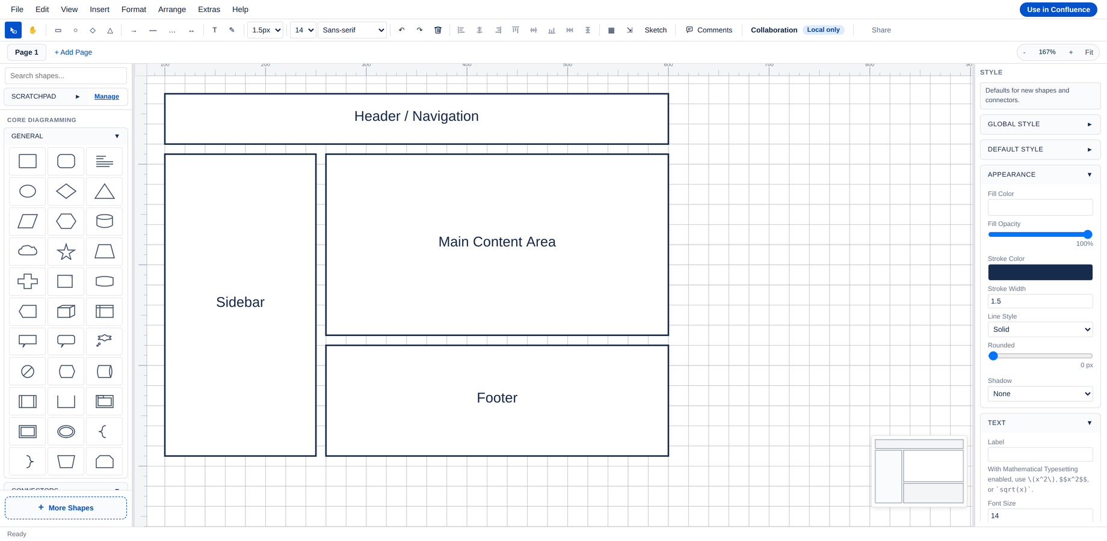Open the Insert menu
The height and width of the screenshot is (541, 1107).
(x=99, y=10)
